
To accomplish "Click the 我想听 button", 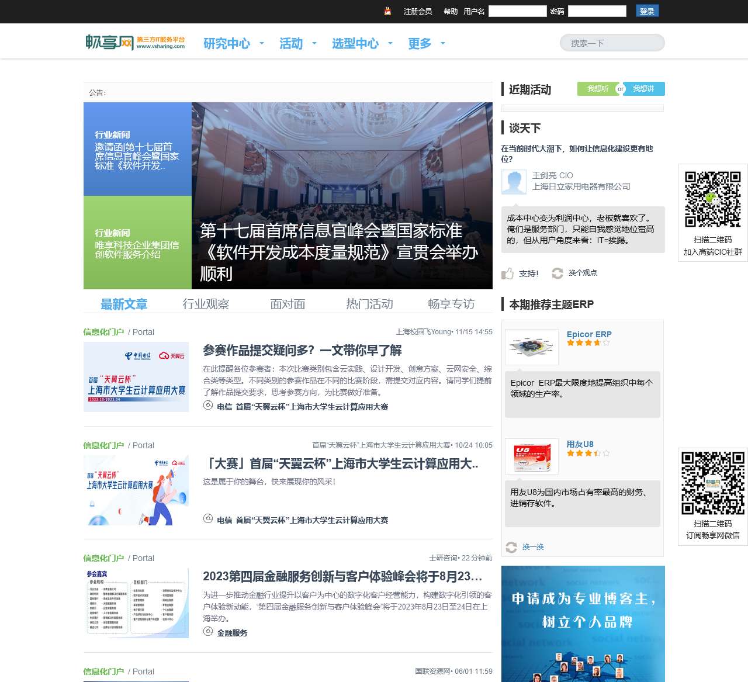I will [597, 89].
